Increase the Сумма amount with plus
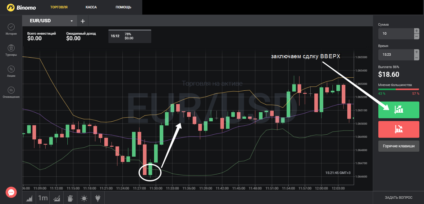Viewport: 424px width, 204px height. tap(417, 31)
